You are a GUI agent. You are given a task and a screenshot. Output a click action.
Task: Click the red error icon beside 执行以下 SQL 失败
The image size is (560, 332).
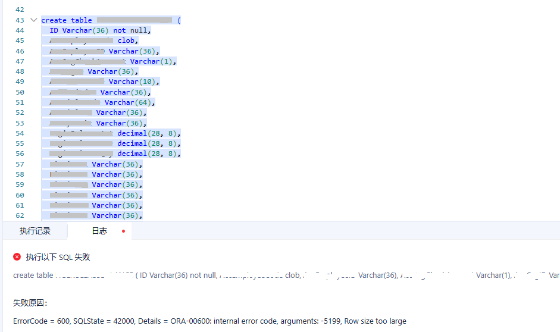coord(17,256)
